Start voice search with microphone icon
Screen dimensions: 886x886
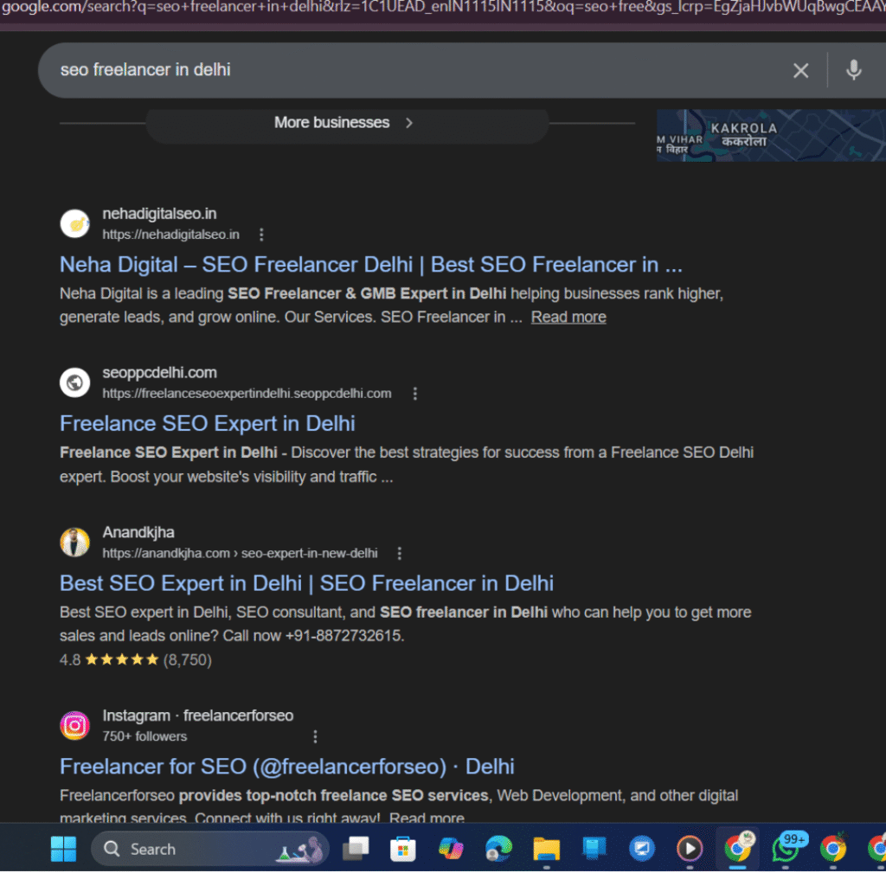click(x=853, y=70)
